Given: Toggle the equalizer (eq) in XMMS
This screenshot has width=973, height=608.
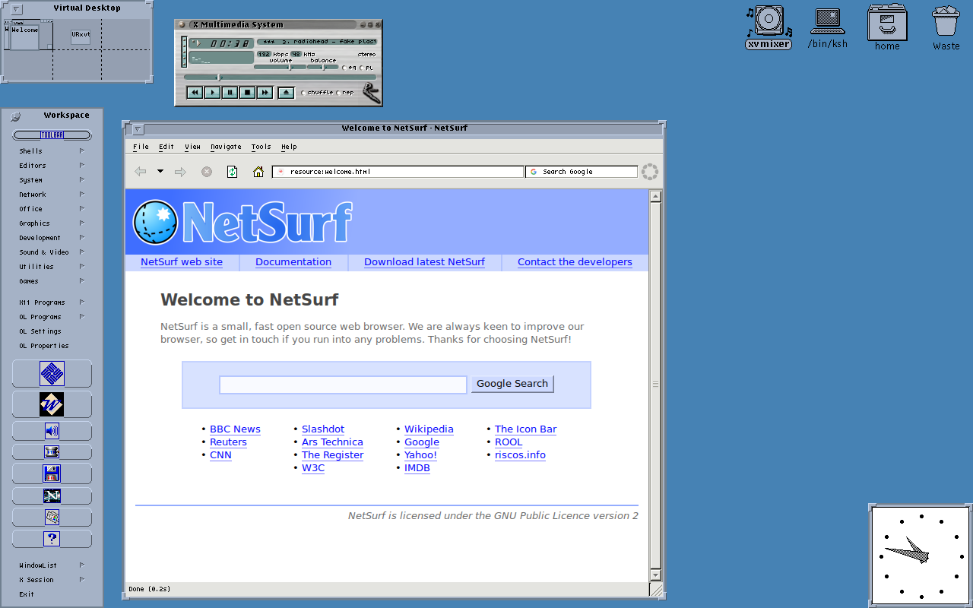Looking at the screenshot, I should pos(348,68).
